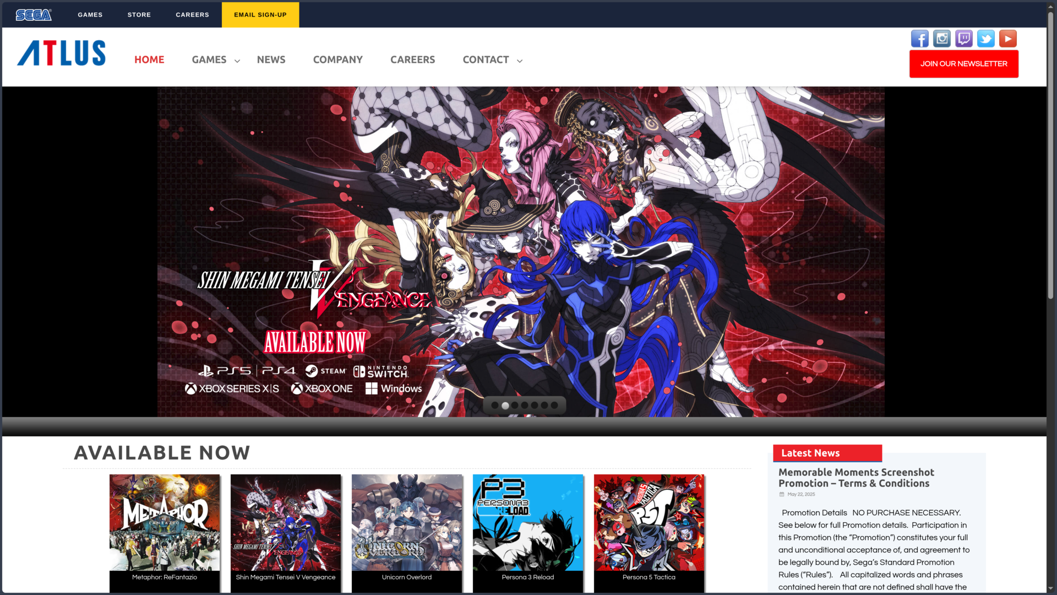Viewport: 1057px width, 595px height.
Task: Open the Twitter social icon
Action: click(x=986, y=39)
